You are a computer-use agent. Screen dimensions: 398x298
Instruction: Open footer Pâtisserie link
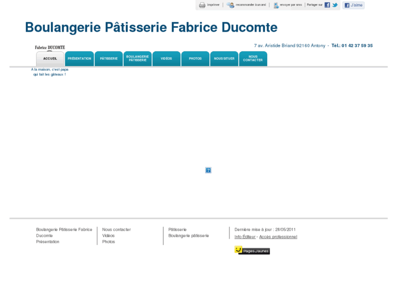[x=177, y=230]
